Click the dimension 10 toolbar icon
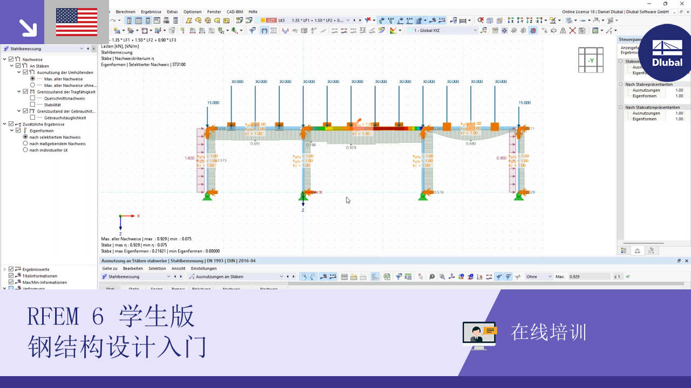 click(x=597, y=20)
